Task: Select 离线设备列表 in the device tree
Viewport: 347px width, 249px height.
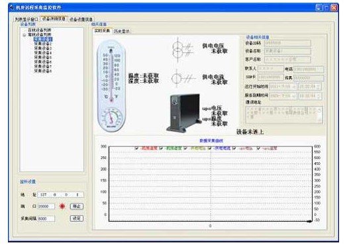Action: pos(39,34)
